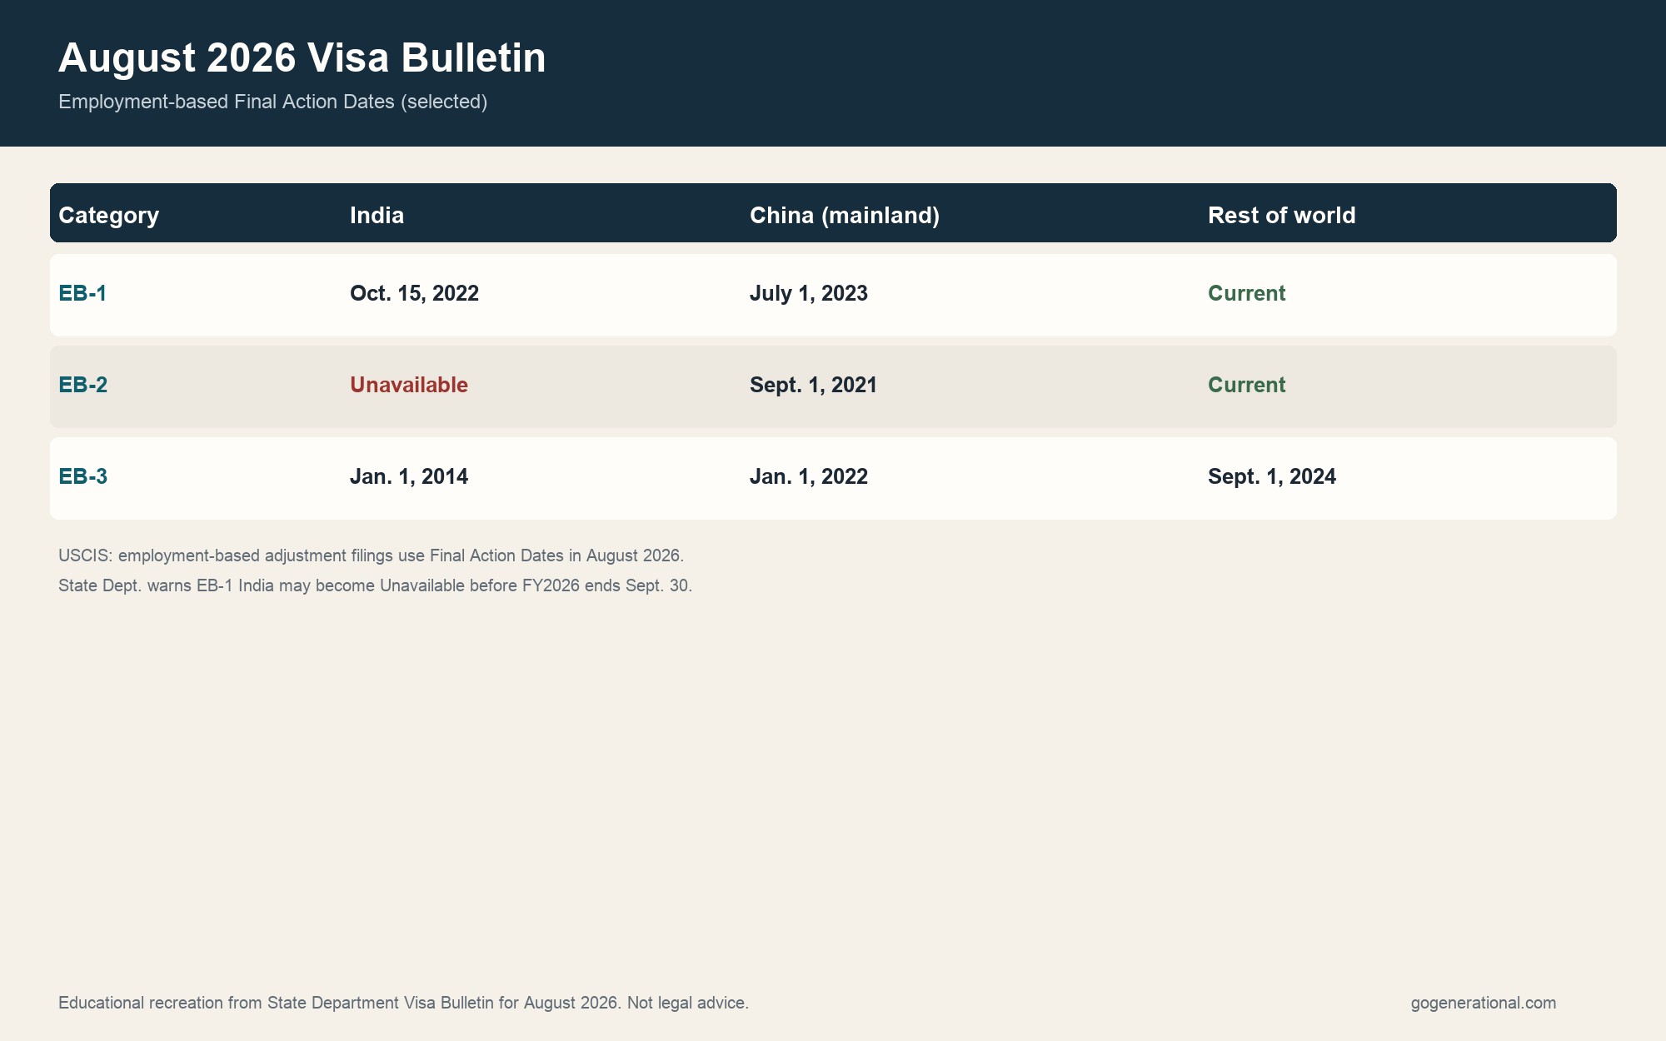
Task: Click the EB-3 category label
Action: click(x=82, y=476)
